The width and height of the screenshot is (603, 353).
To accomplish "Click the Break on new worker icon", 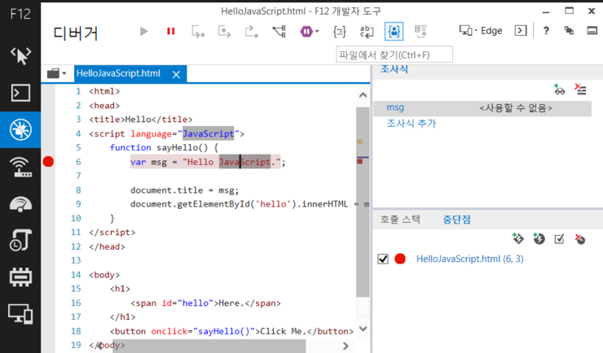I will coord(279,32).
